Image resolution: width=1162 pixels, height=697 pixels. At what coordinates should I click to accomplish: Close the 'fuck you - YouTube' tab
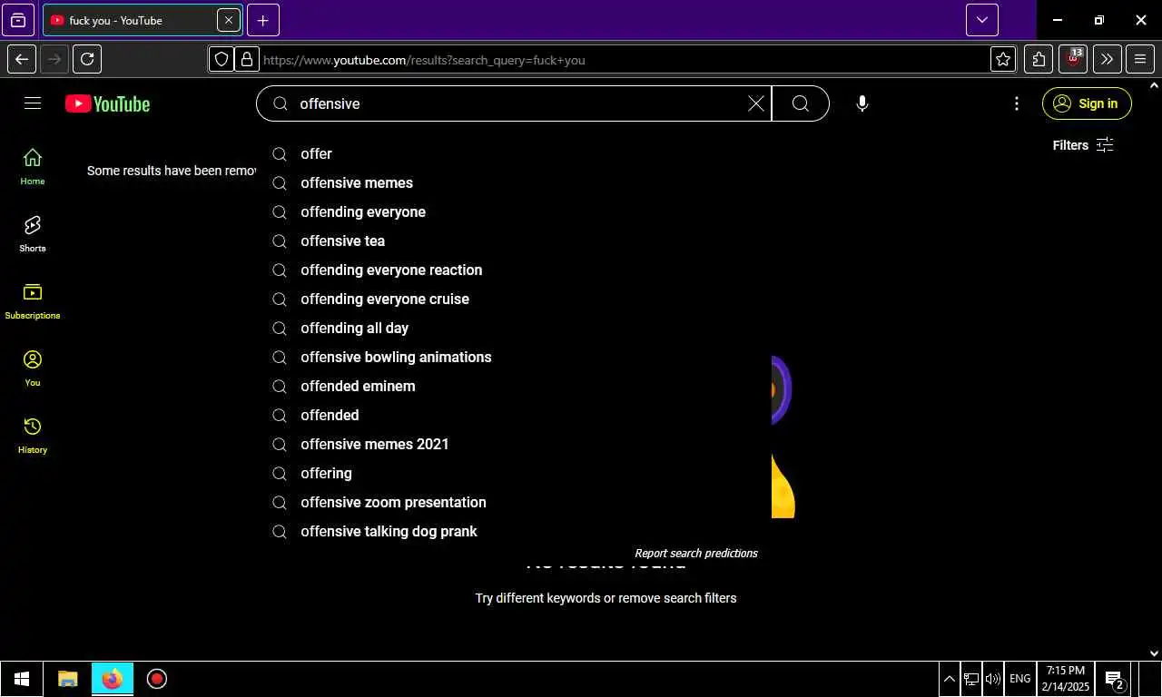coord(229,20)
